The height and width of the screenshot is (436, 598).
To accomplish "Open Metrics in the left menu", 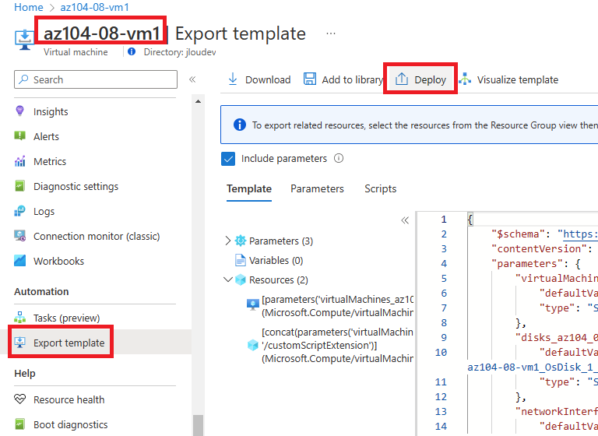I will tap(50, 161).
